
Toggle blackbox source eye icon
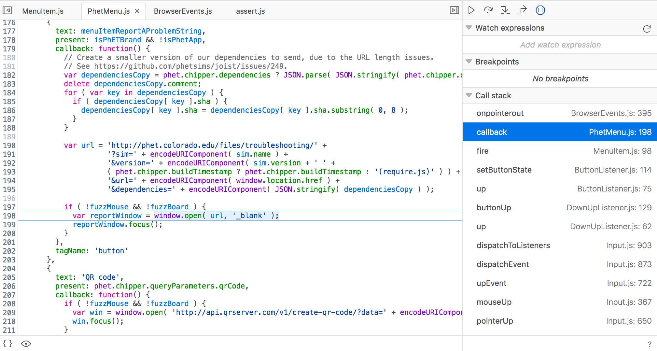(26, 344)
